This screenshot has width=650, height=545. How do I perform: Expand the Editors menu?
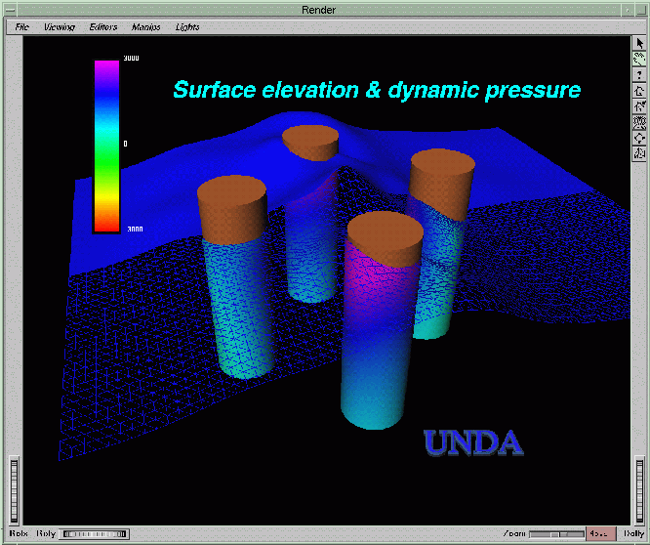coord(103,26)
